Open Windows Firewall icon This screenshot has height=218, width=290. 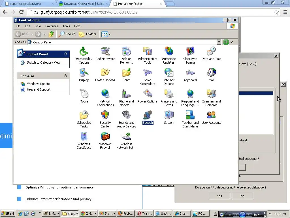tap(105, 140)
